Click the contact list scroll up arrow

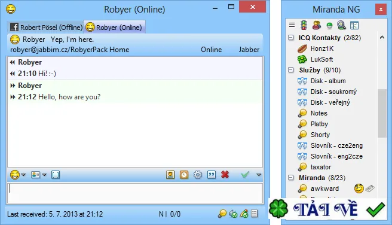[x=382, y=38]
